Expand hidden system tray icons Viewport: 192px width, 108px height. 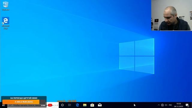[159, 105]
